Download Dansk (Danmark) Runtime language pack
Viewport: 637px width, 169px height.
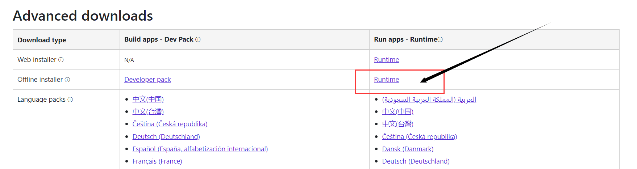click(x=408, y=149)
